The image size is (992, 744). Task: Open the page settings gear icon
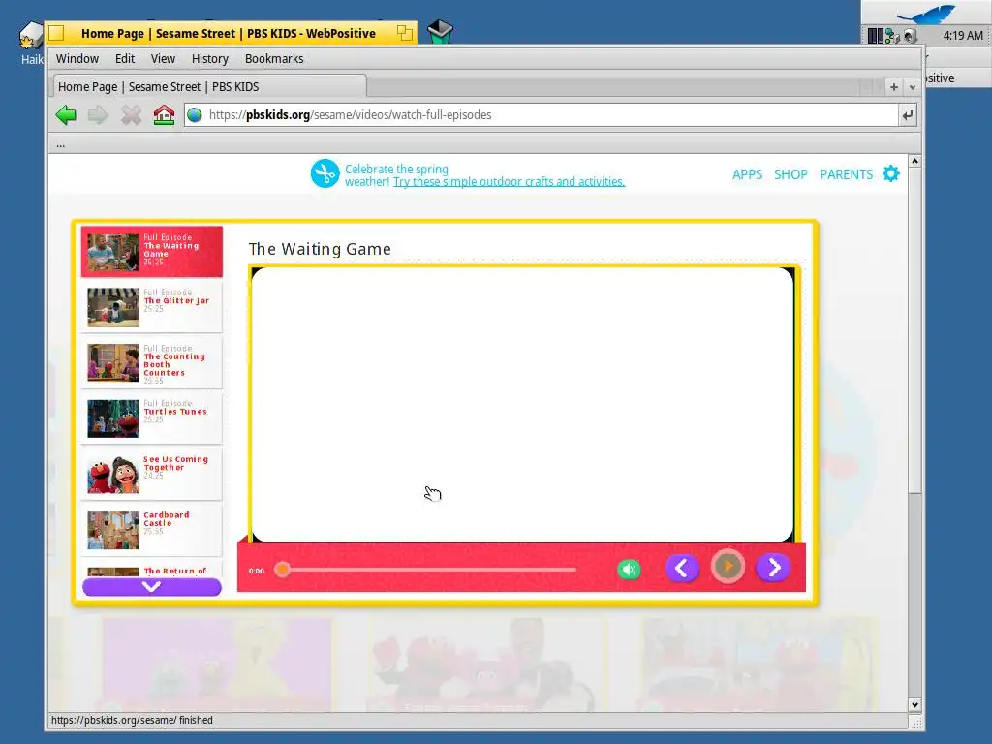click(x=891, y=173)
